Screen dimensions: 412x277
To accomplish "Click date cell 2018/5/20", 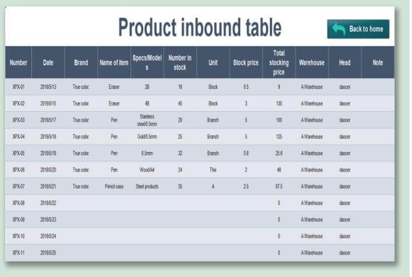I will (48, 170).
